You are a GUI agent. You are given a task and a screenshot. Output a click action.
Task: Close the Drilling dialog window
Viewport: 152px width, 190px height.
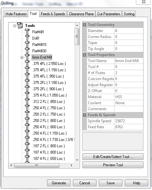click(x=143, y=2)
